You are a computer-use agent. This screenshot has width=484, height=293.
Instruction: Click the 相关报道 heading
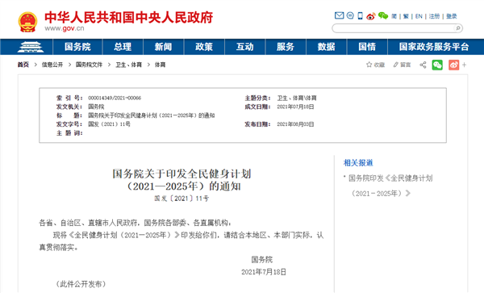(x=358, y=163)
